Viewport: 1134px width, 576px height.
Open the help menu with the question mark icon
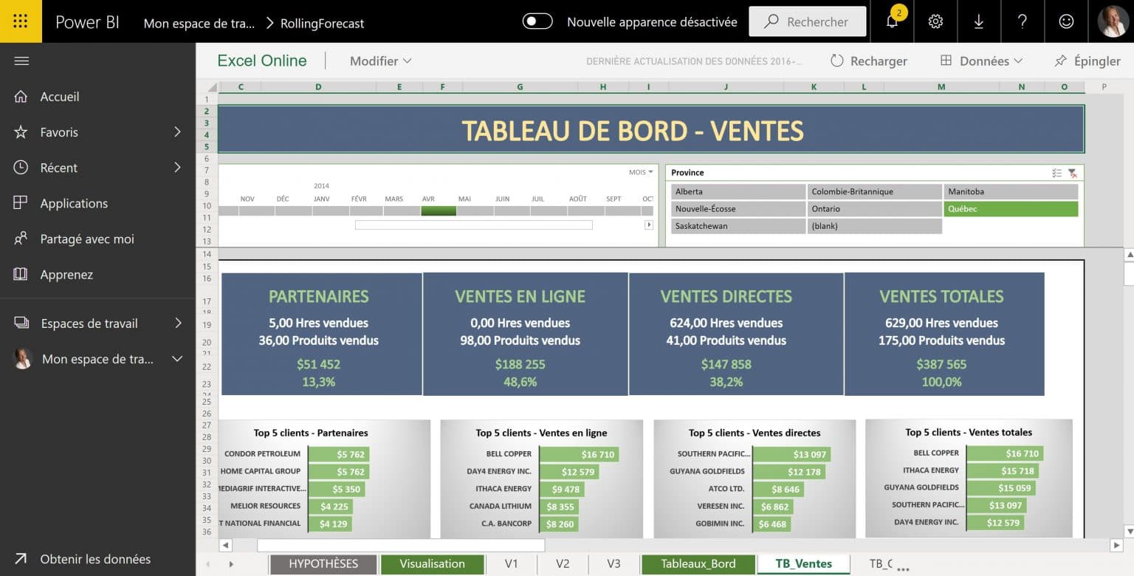click(1023, 21)
